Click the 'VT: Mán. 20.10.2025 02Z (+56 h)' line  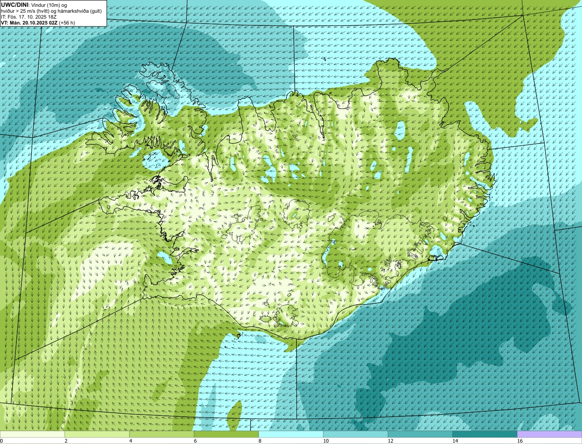coord(38,23)
